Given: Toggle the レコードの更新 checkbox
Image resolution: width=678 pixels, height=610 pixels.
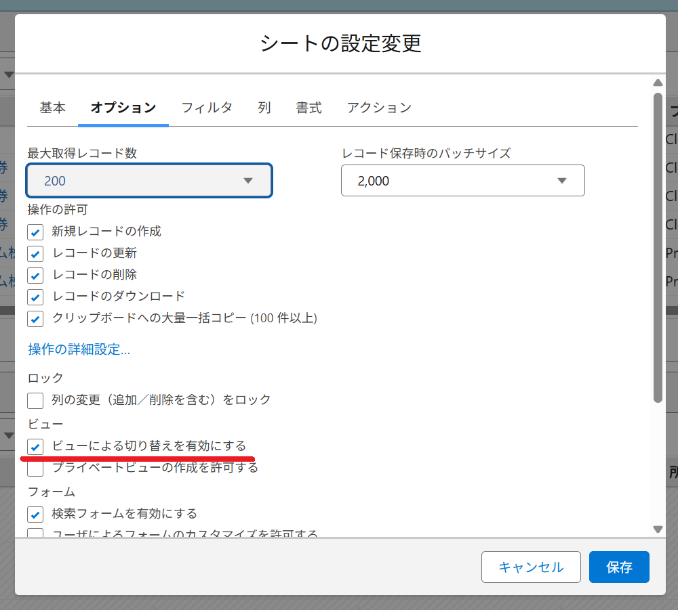Looking at the screenshot, I should click(x=35, y=254).
